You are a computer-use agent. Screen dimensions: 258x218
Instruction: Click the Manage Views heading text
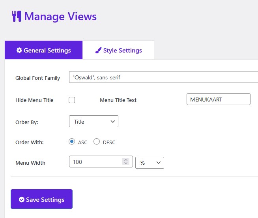click(60, 17)
